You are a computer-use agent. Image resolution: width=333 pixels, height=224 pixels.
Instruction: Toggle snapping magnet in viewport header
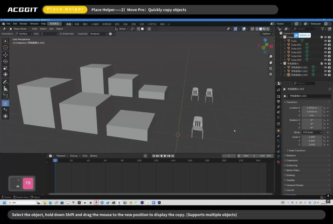click(139, 29)
